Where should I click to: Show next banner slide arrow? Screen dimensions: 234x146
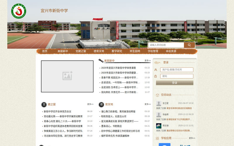pos(224,24)
